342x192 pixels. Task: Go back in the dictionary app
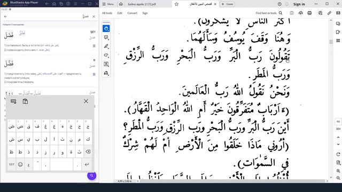(5, 17)
